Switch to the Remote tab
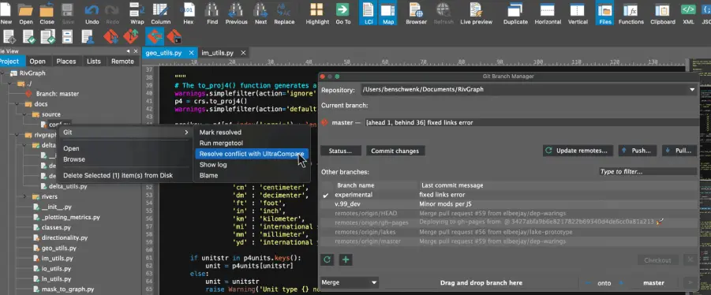This screenshot has height=295, width=711. click(122, 62)
